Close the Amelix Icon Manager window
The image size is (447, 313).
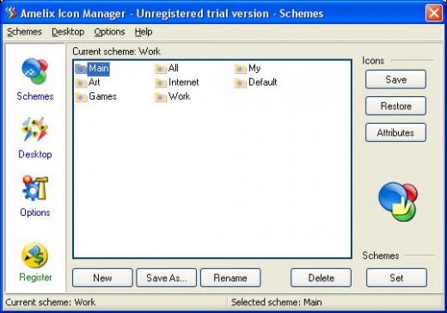[x=434, y=13]
